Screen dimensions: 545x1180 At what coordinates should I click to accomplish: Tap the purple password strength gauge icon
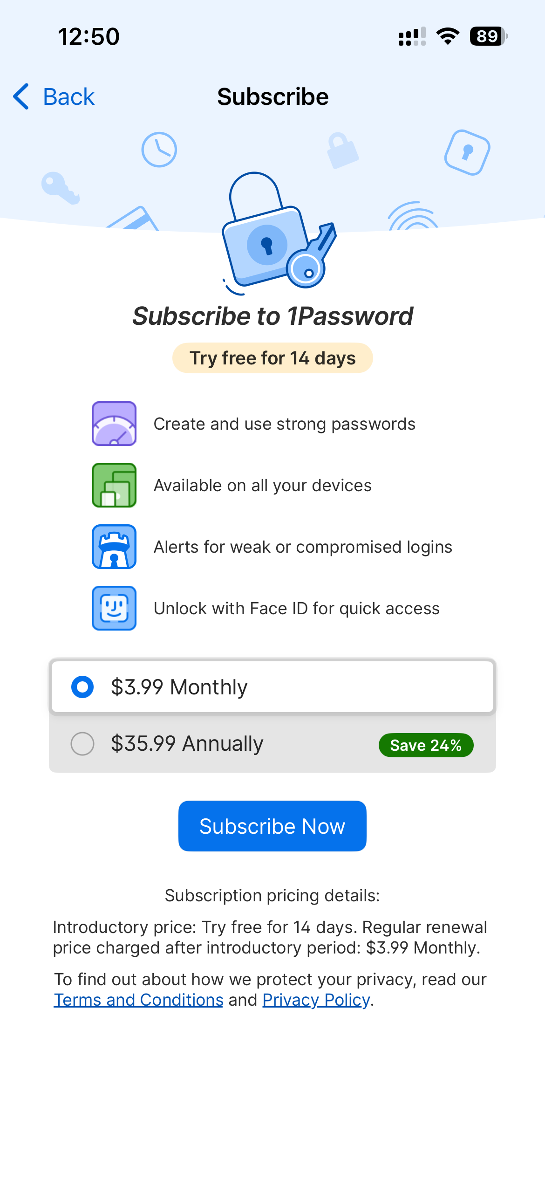pos(114,424)
